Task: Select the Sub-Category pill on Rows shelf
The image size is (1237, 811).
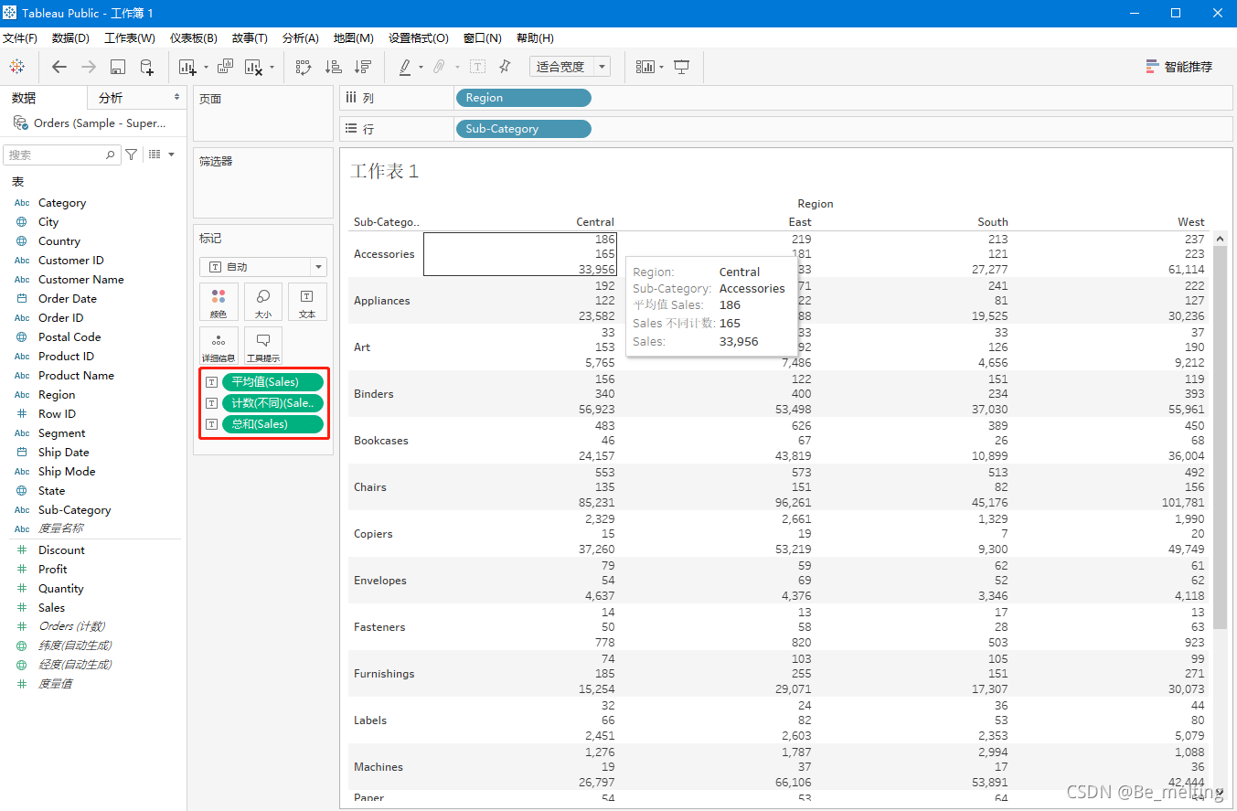Action: tap(523, 129)
